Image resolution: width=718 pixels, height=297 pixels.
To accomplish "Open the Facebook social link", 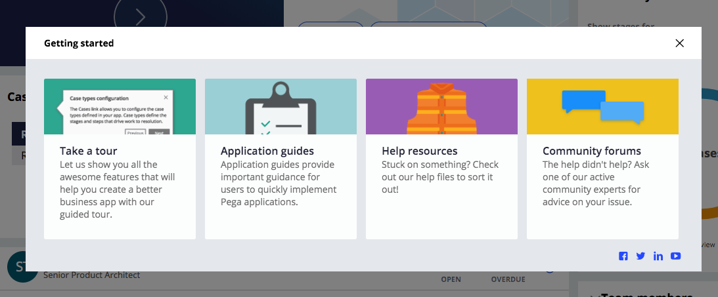I will point(623,256).
